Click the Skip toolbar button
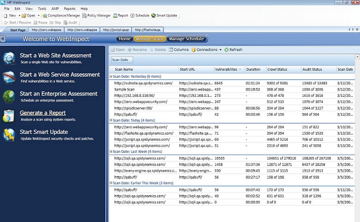The height and width of the screenshot is (222, 360). pos(55,23)
